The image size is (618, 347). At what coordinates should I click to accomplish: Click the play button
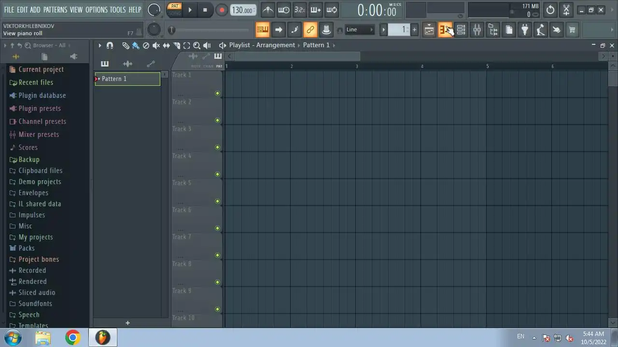[190, 10]
